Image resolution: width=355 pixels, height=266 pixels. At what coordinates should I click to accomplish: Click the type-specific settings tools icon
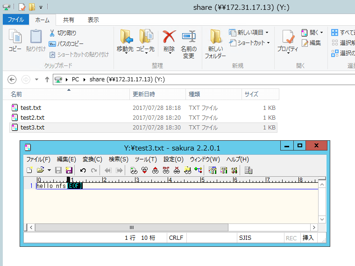click(x=224, y=170)
